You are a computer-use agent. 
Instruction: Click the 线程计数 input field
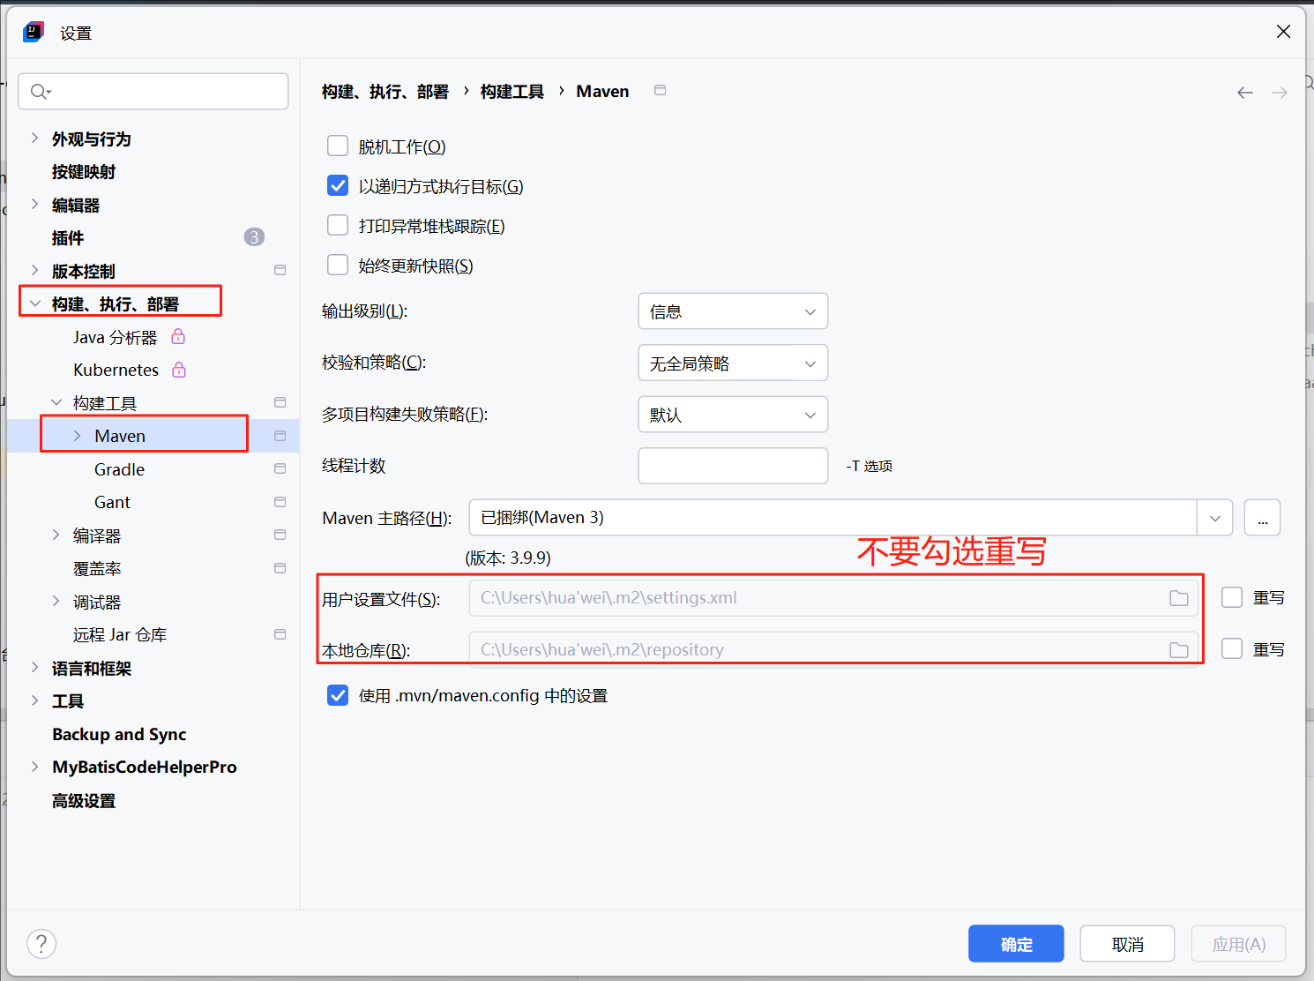point(733,466)
